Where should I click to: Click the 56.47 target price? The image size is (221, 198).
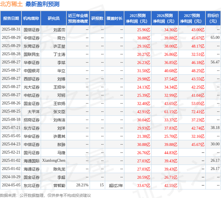click(x=215, y=62)
